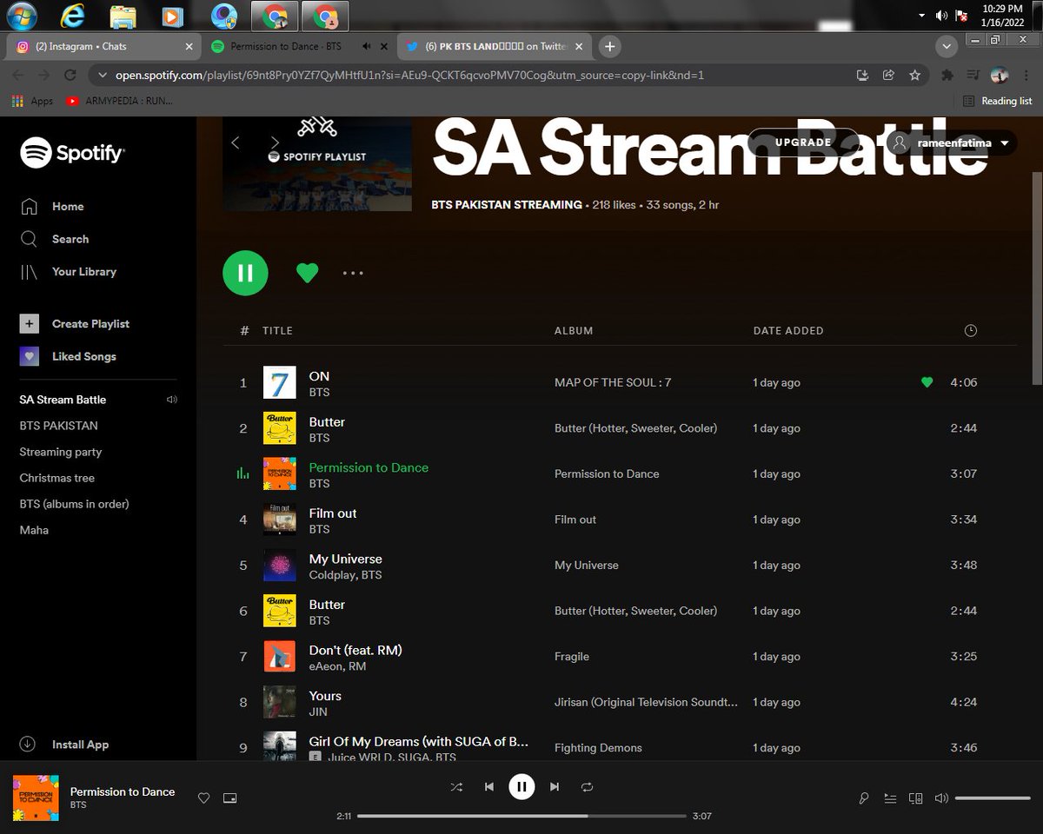Click the UPGRADE button
Viewport: 1043px width, 834px height.
point(803,142)
